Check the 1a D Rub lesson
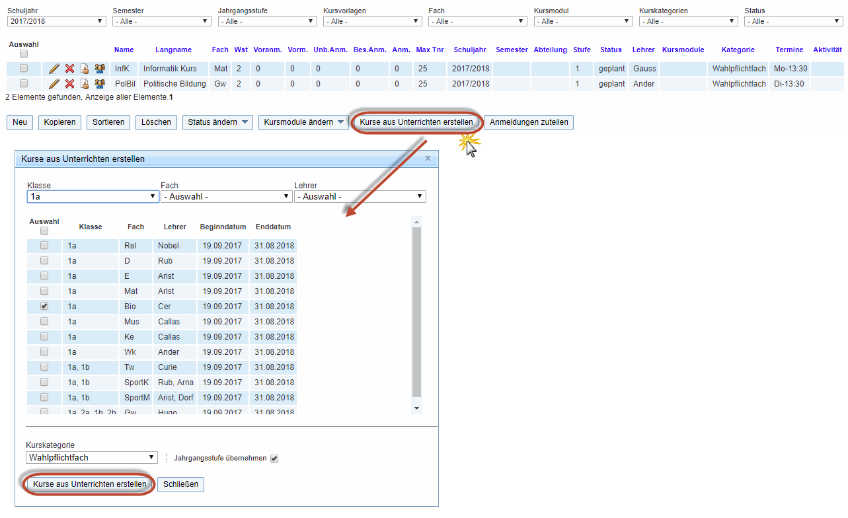The width and height of the screenshot is (848, 518). 44,260
